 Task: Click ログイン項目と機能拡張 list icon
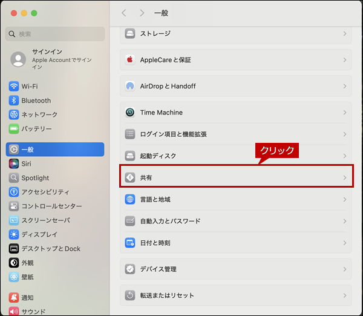130,134
